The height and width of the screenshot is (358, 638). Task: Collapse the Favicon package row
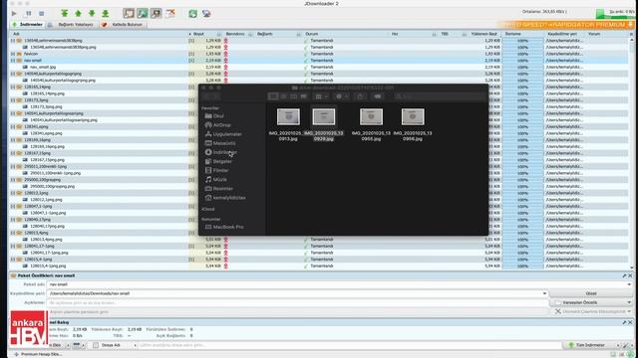13,54
